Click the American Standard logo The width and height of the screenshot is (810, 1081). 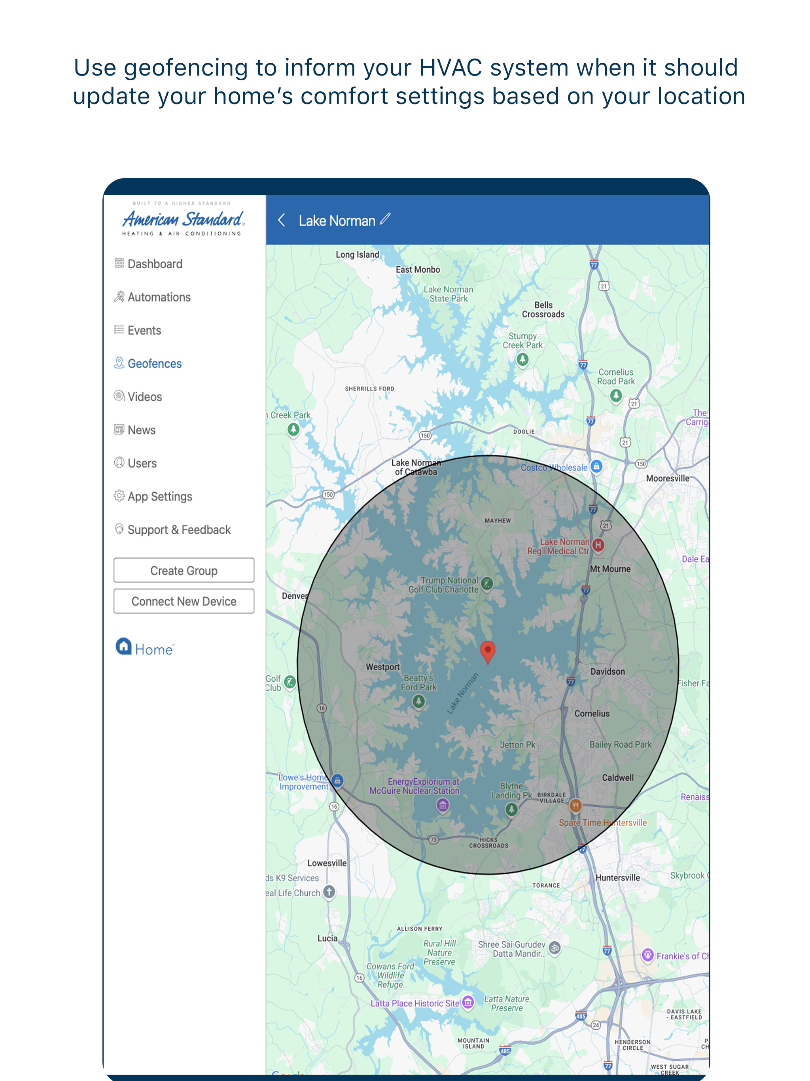[x=183, y=218]
